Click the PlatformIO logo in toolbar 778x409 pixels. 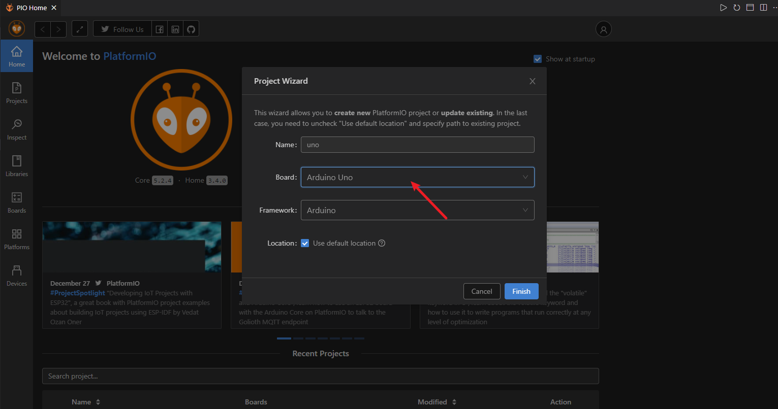click(17, 29)
